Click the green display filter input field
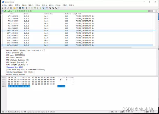Screen dimensions: 159x114 click(76, 11)
